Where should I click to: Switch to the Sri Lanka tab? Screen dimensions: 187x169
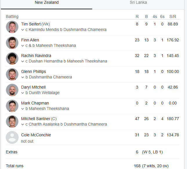(x=138, y=3)
